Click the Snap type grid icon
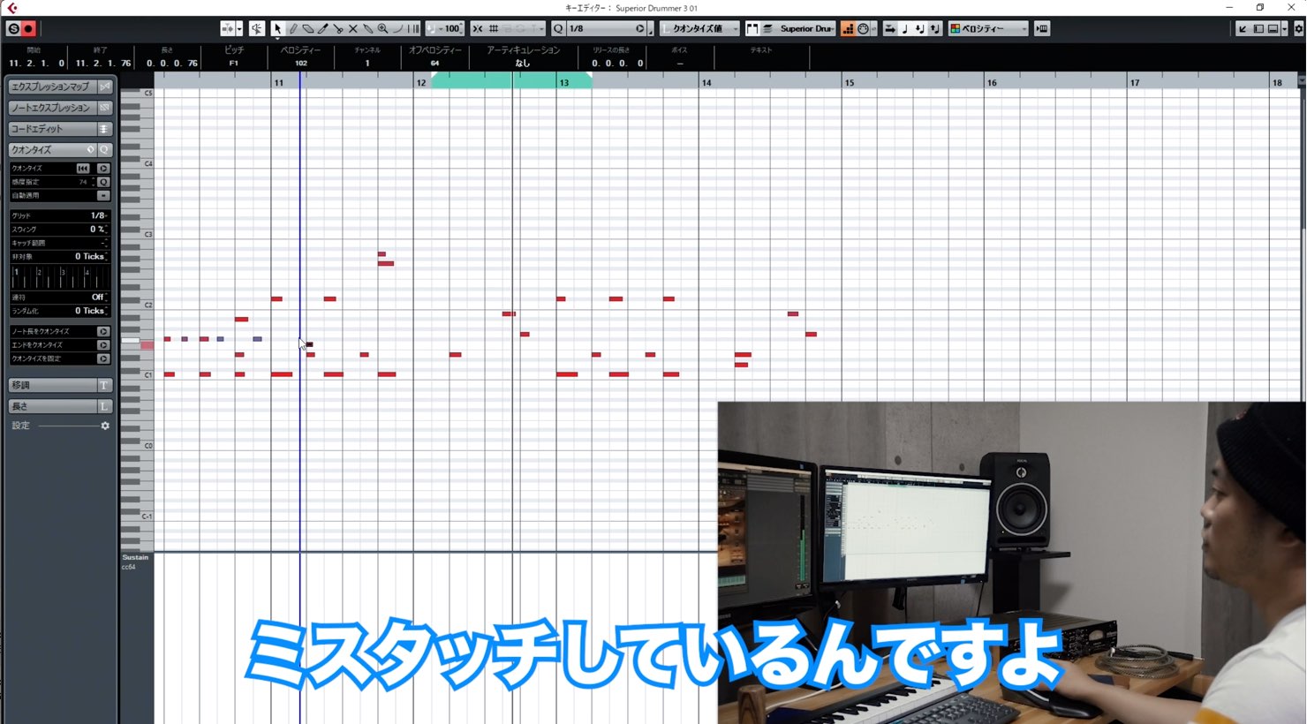 pos(494,28)
